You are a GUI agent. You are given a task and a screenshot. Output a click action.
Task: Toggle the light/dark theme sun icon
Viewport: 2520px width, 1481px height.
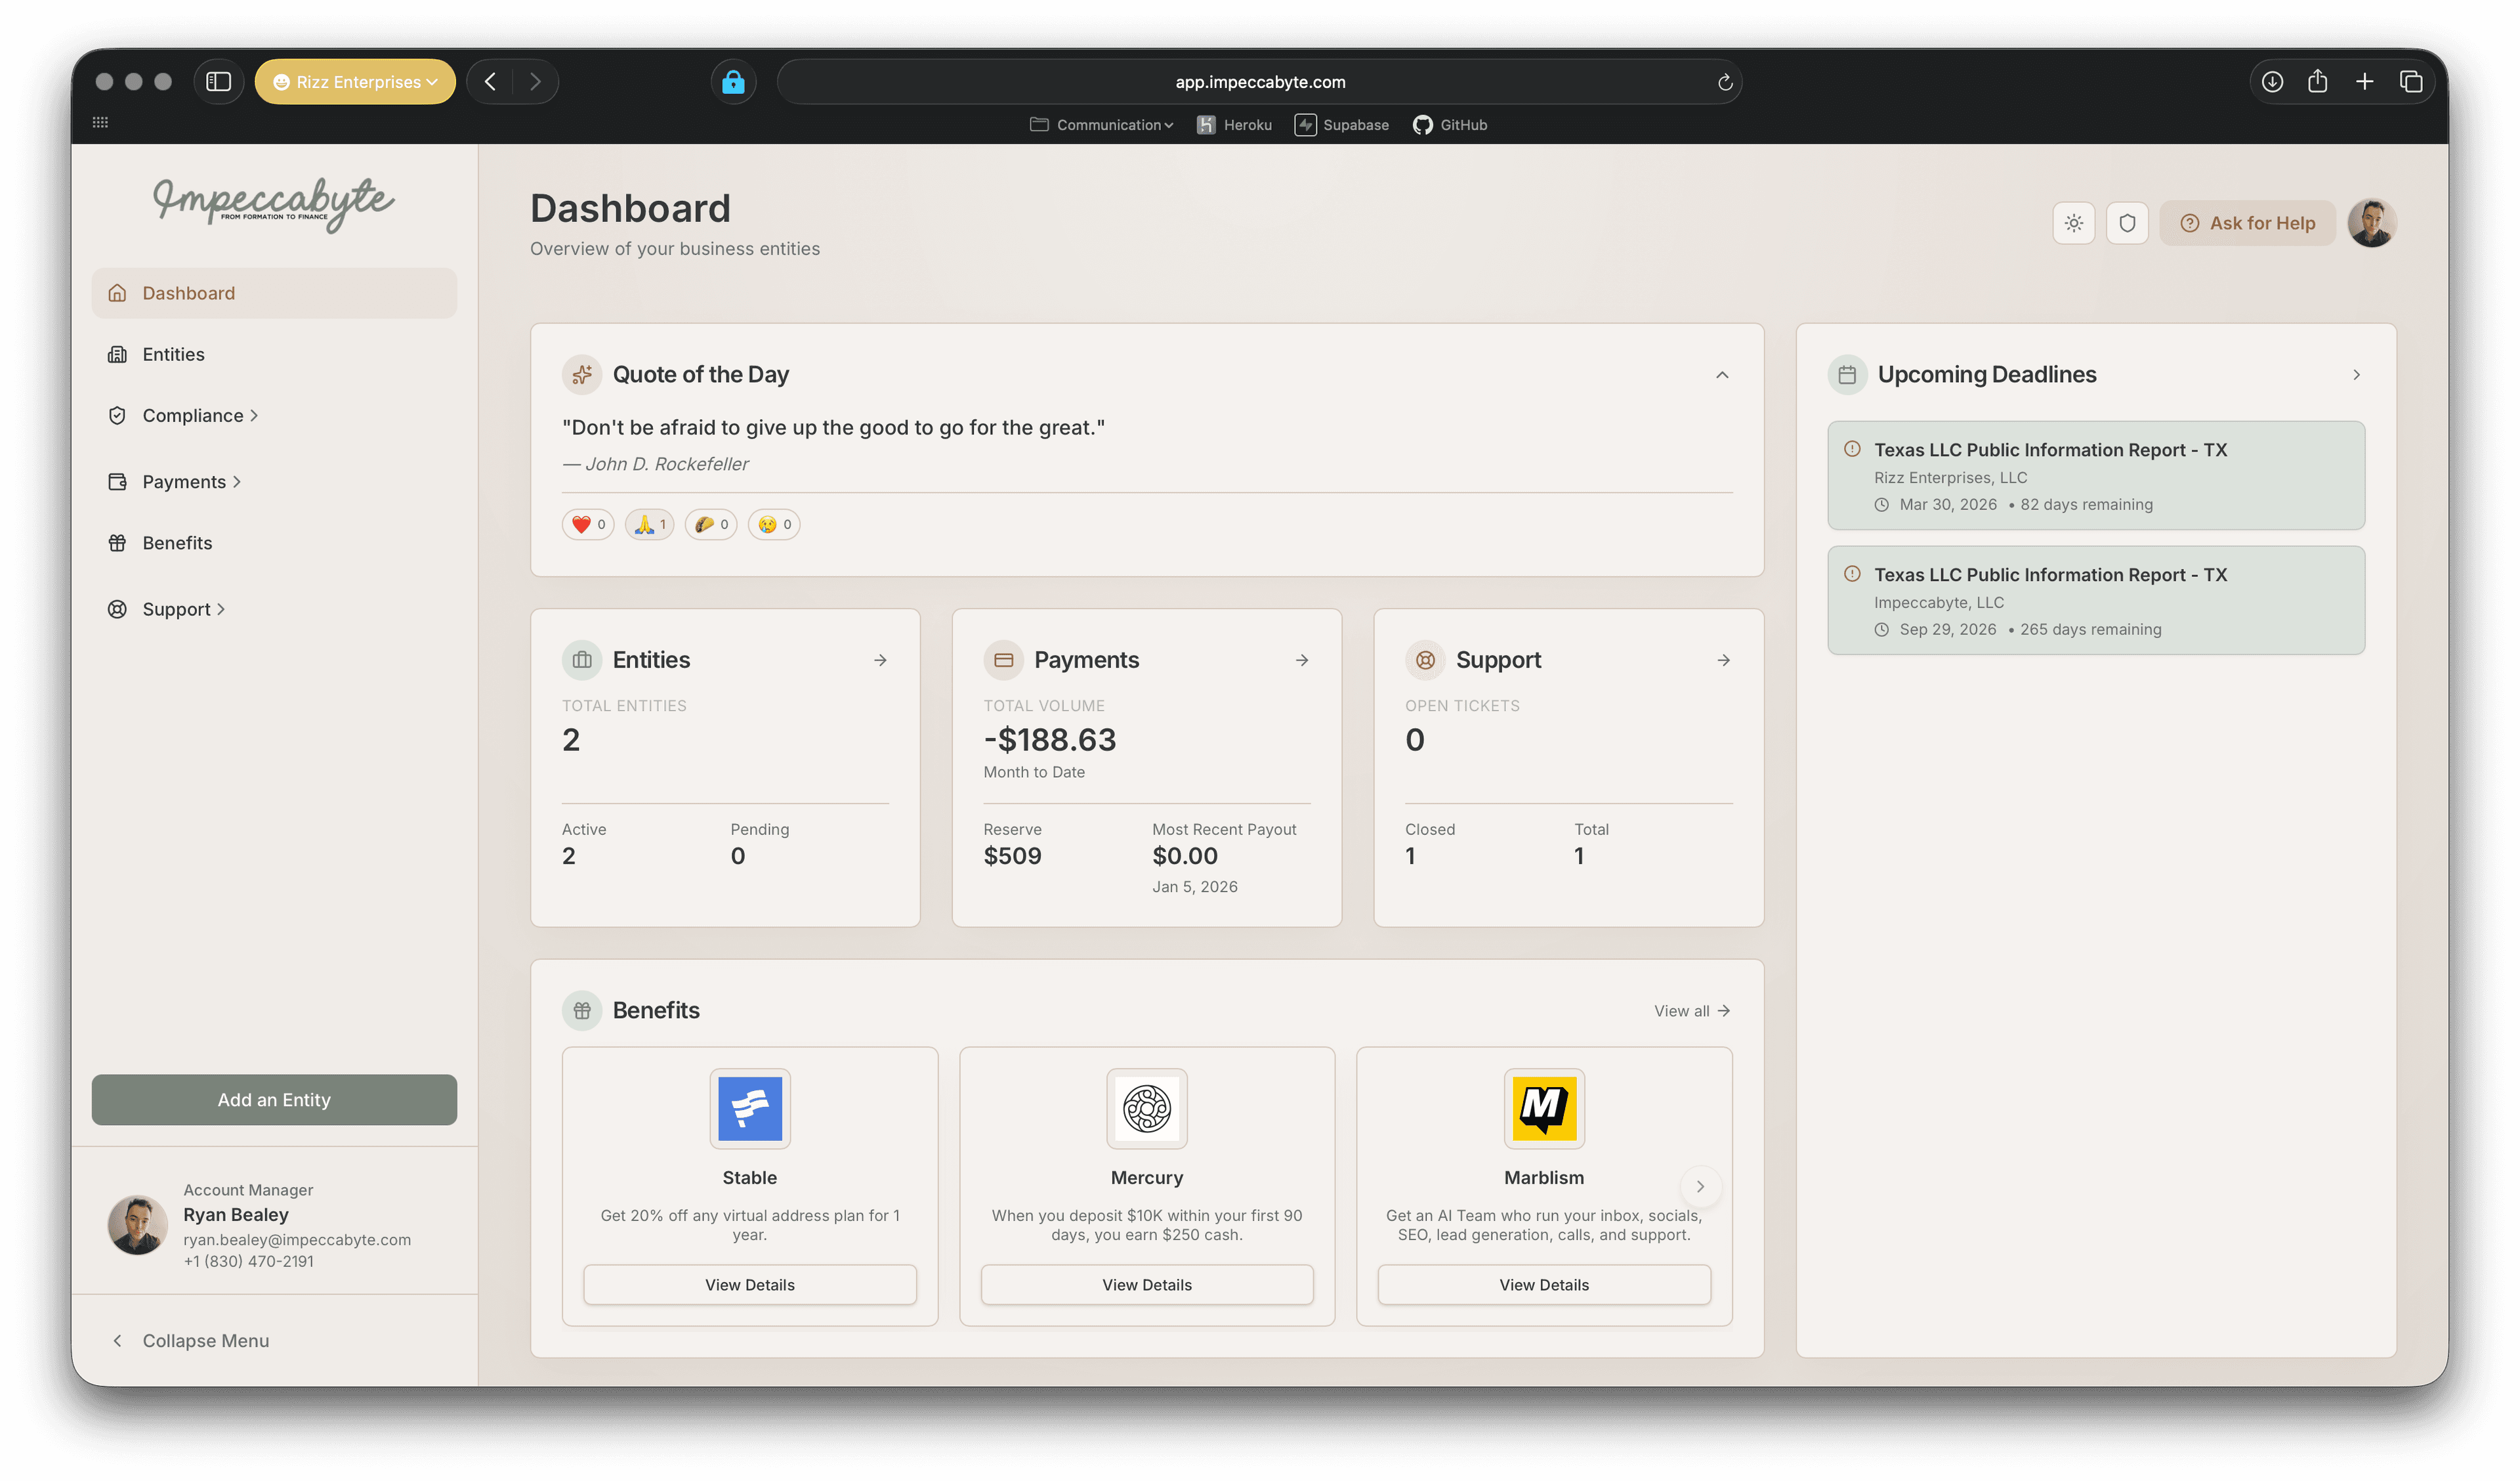(2073, 223)
